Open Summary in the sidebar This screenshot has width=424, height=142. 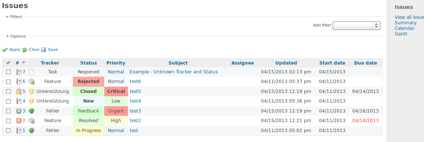(406, 22)
